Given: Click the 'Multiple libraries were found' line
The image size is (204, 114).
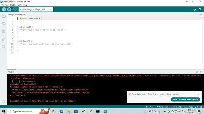Looking at the screenshot, I should coord(37,87).
